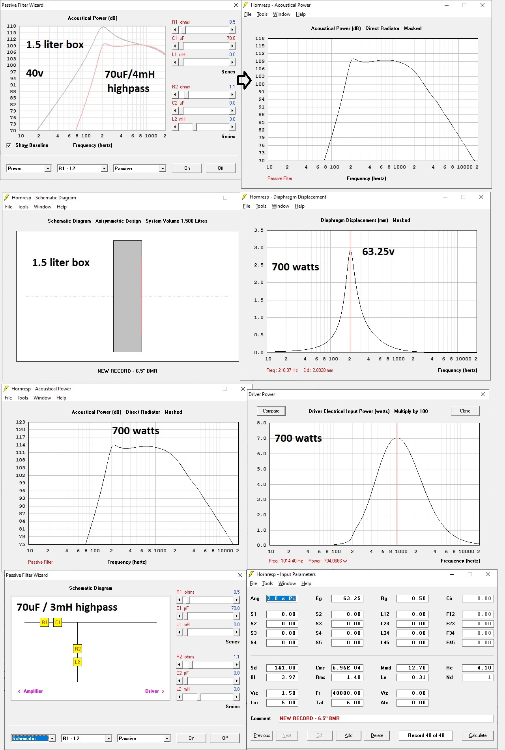Click the Vrc field showing 1.50
This screenshot has height=750, width=505.
point(282,693)
